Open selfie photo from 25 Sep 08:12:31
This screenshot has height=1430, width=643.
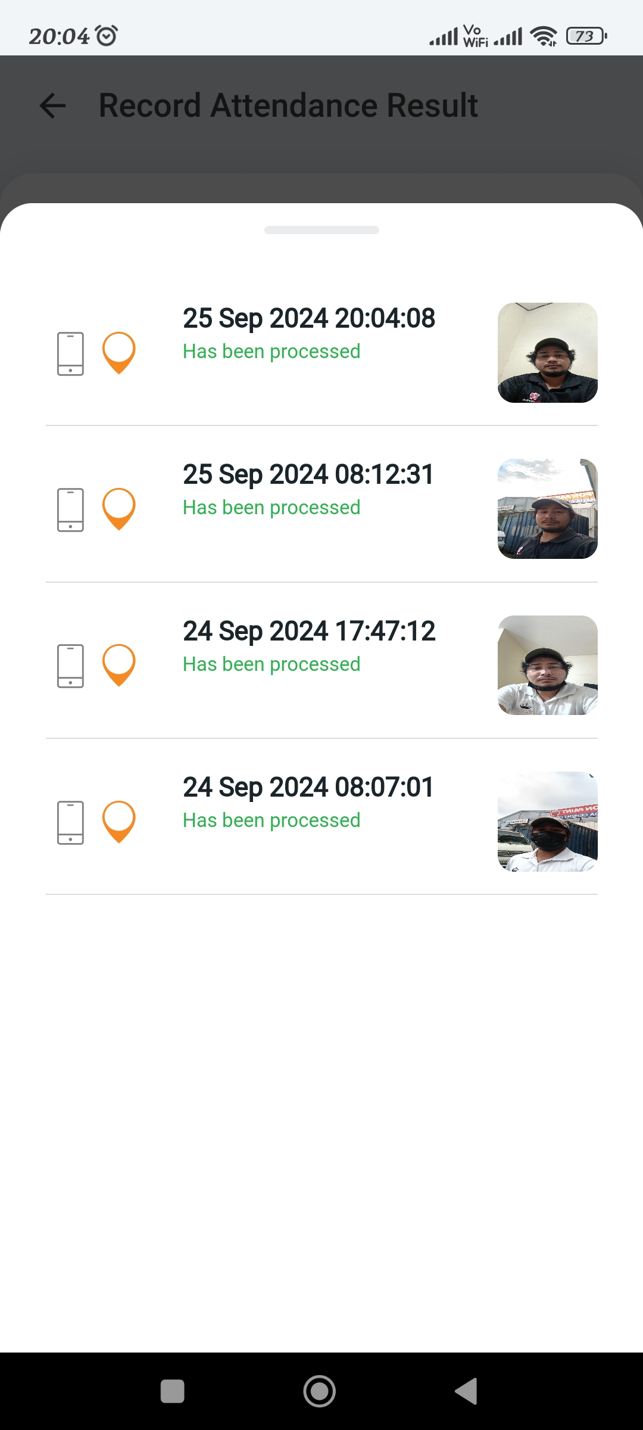coord(547,509)
